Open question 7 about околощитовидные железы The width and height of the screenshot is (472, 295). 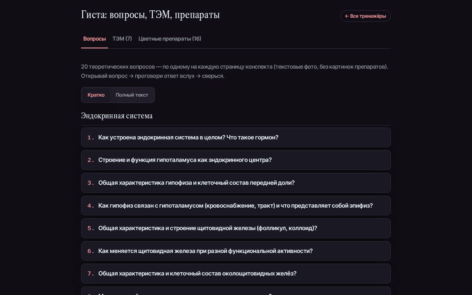click(x=236, y=274)
